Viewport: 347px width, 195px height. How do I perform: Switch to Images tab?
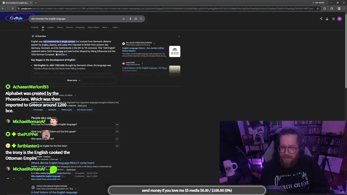(50, 27)
